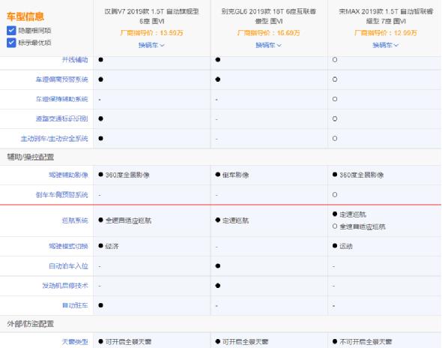Open the 驾驶辅助影像 parameter link
This screenshot has width=442, height=348.
[x=68, y=175]
